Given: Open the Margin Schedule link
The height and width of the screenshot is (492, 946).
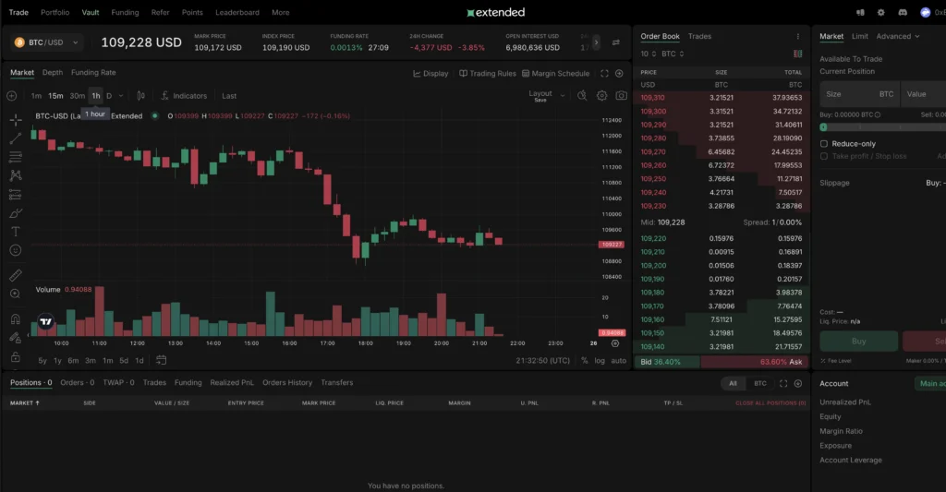Looking at the screenshot, I should click(555, 74).
